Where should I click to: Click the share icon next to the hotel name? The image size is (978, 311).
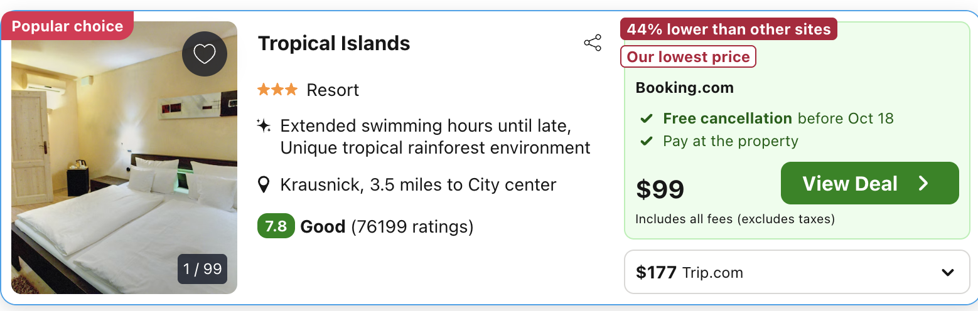click(593, 43)
